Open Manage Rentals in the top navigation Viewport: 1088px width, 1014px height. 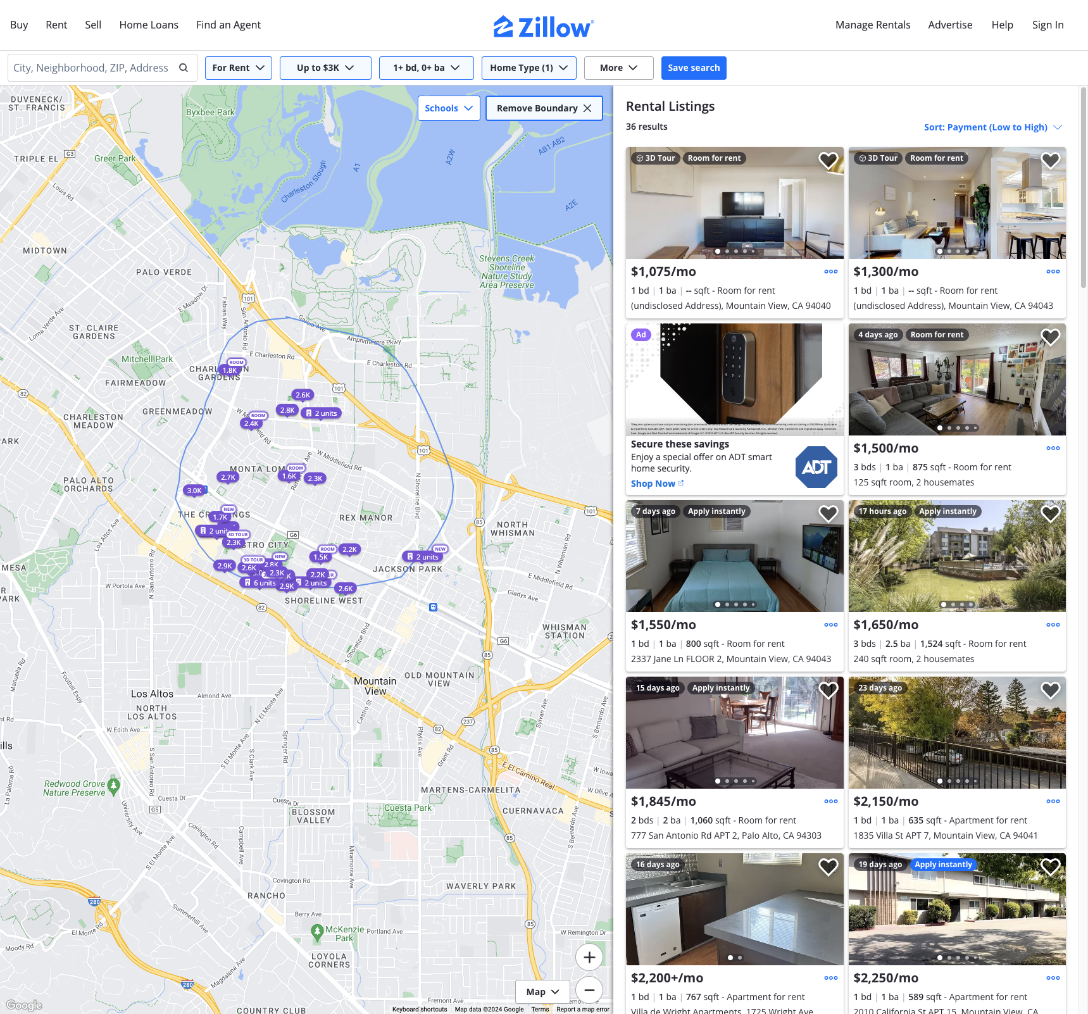click(x=873, y=25)
